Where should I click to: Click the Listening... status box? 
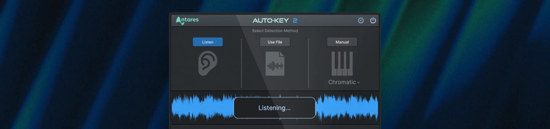click(274, 108)
